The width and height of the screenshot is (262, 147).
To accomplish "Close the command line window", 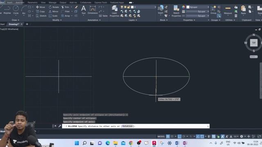I will pyautogui.click(x=55, y=126).
